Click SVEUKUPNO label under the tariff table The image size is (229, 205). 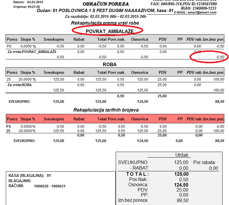[x=24, y=141]
